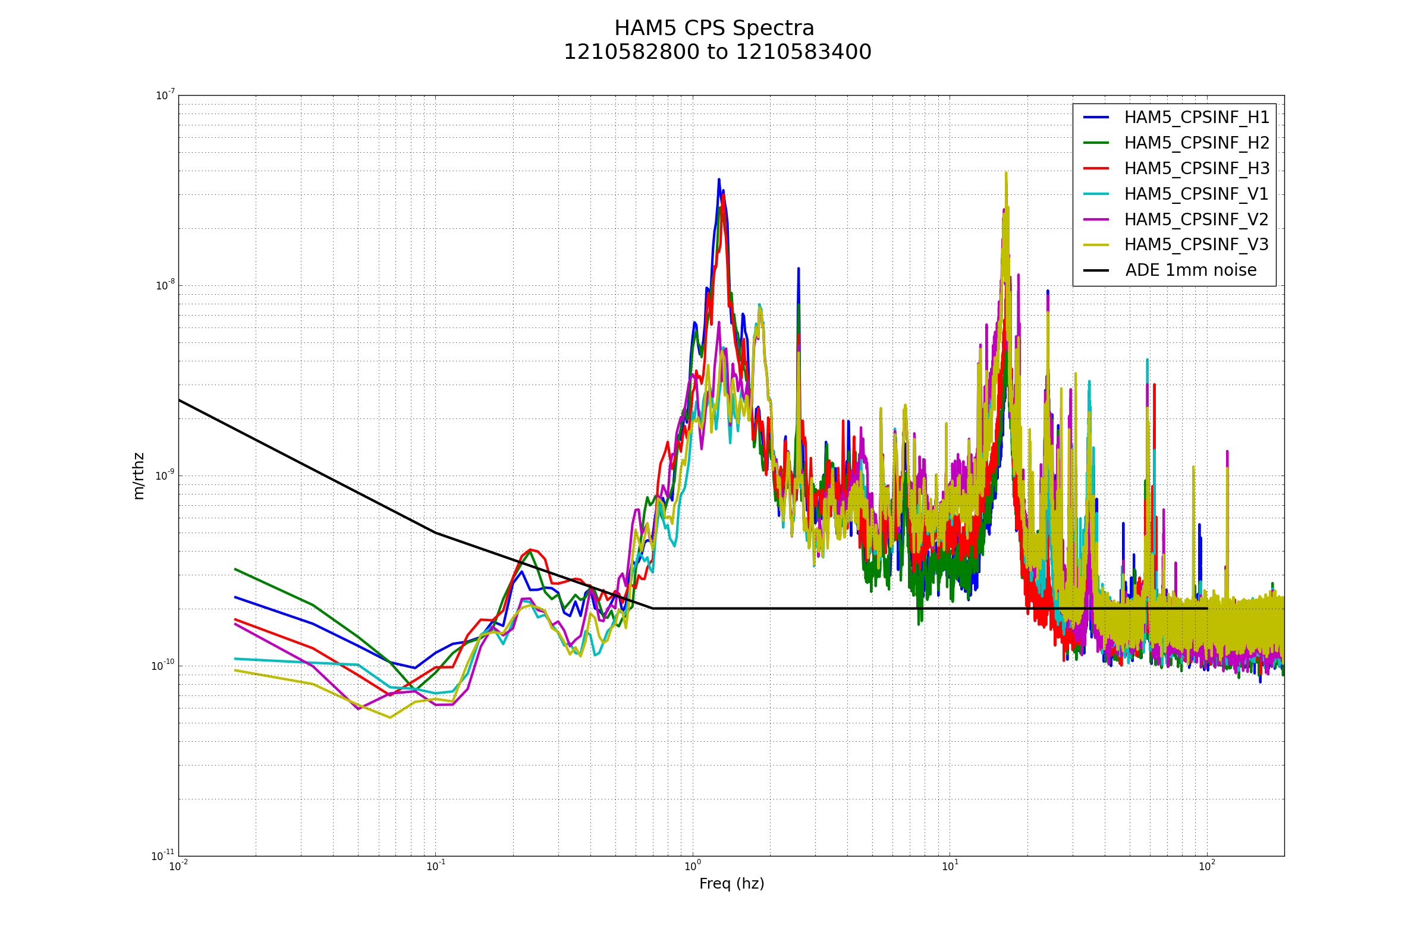Click the HAM5_CPSINF_V2 legend label

(1196, 219)
